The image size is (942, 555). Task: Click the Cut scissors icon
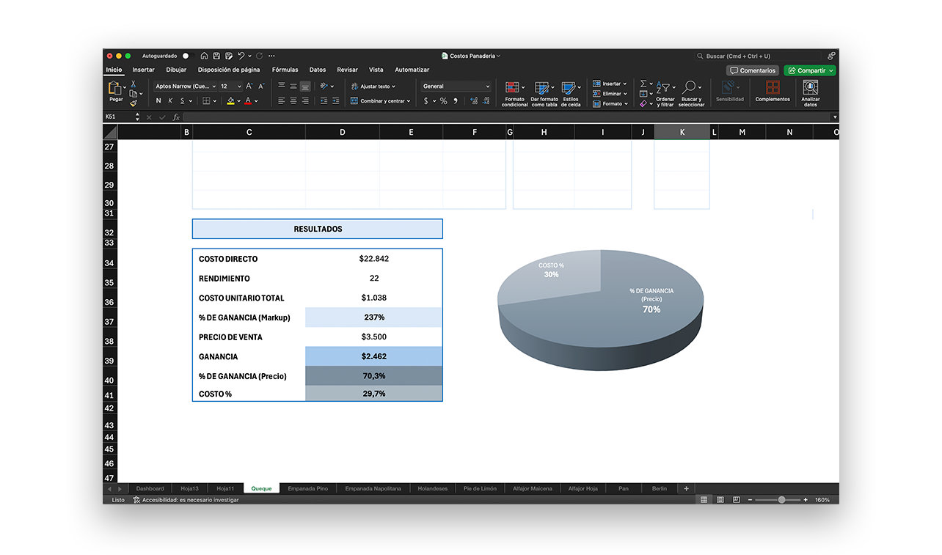(x=133, y=84)
